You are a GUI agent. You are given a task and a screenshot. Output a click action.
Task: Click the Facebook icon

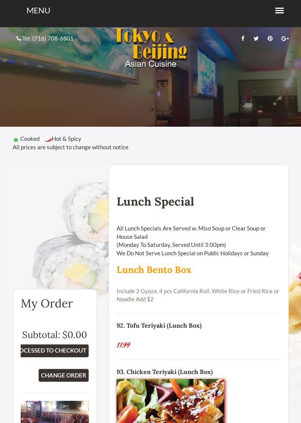[x=243, y=38]
